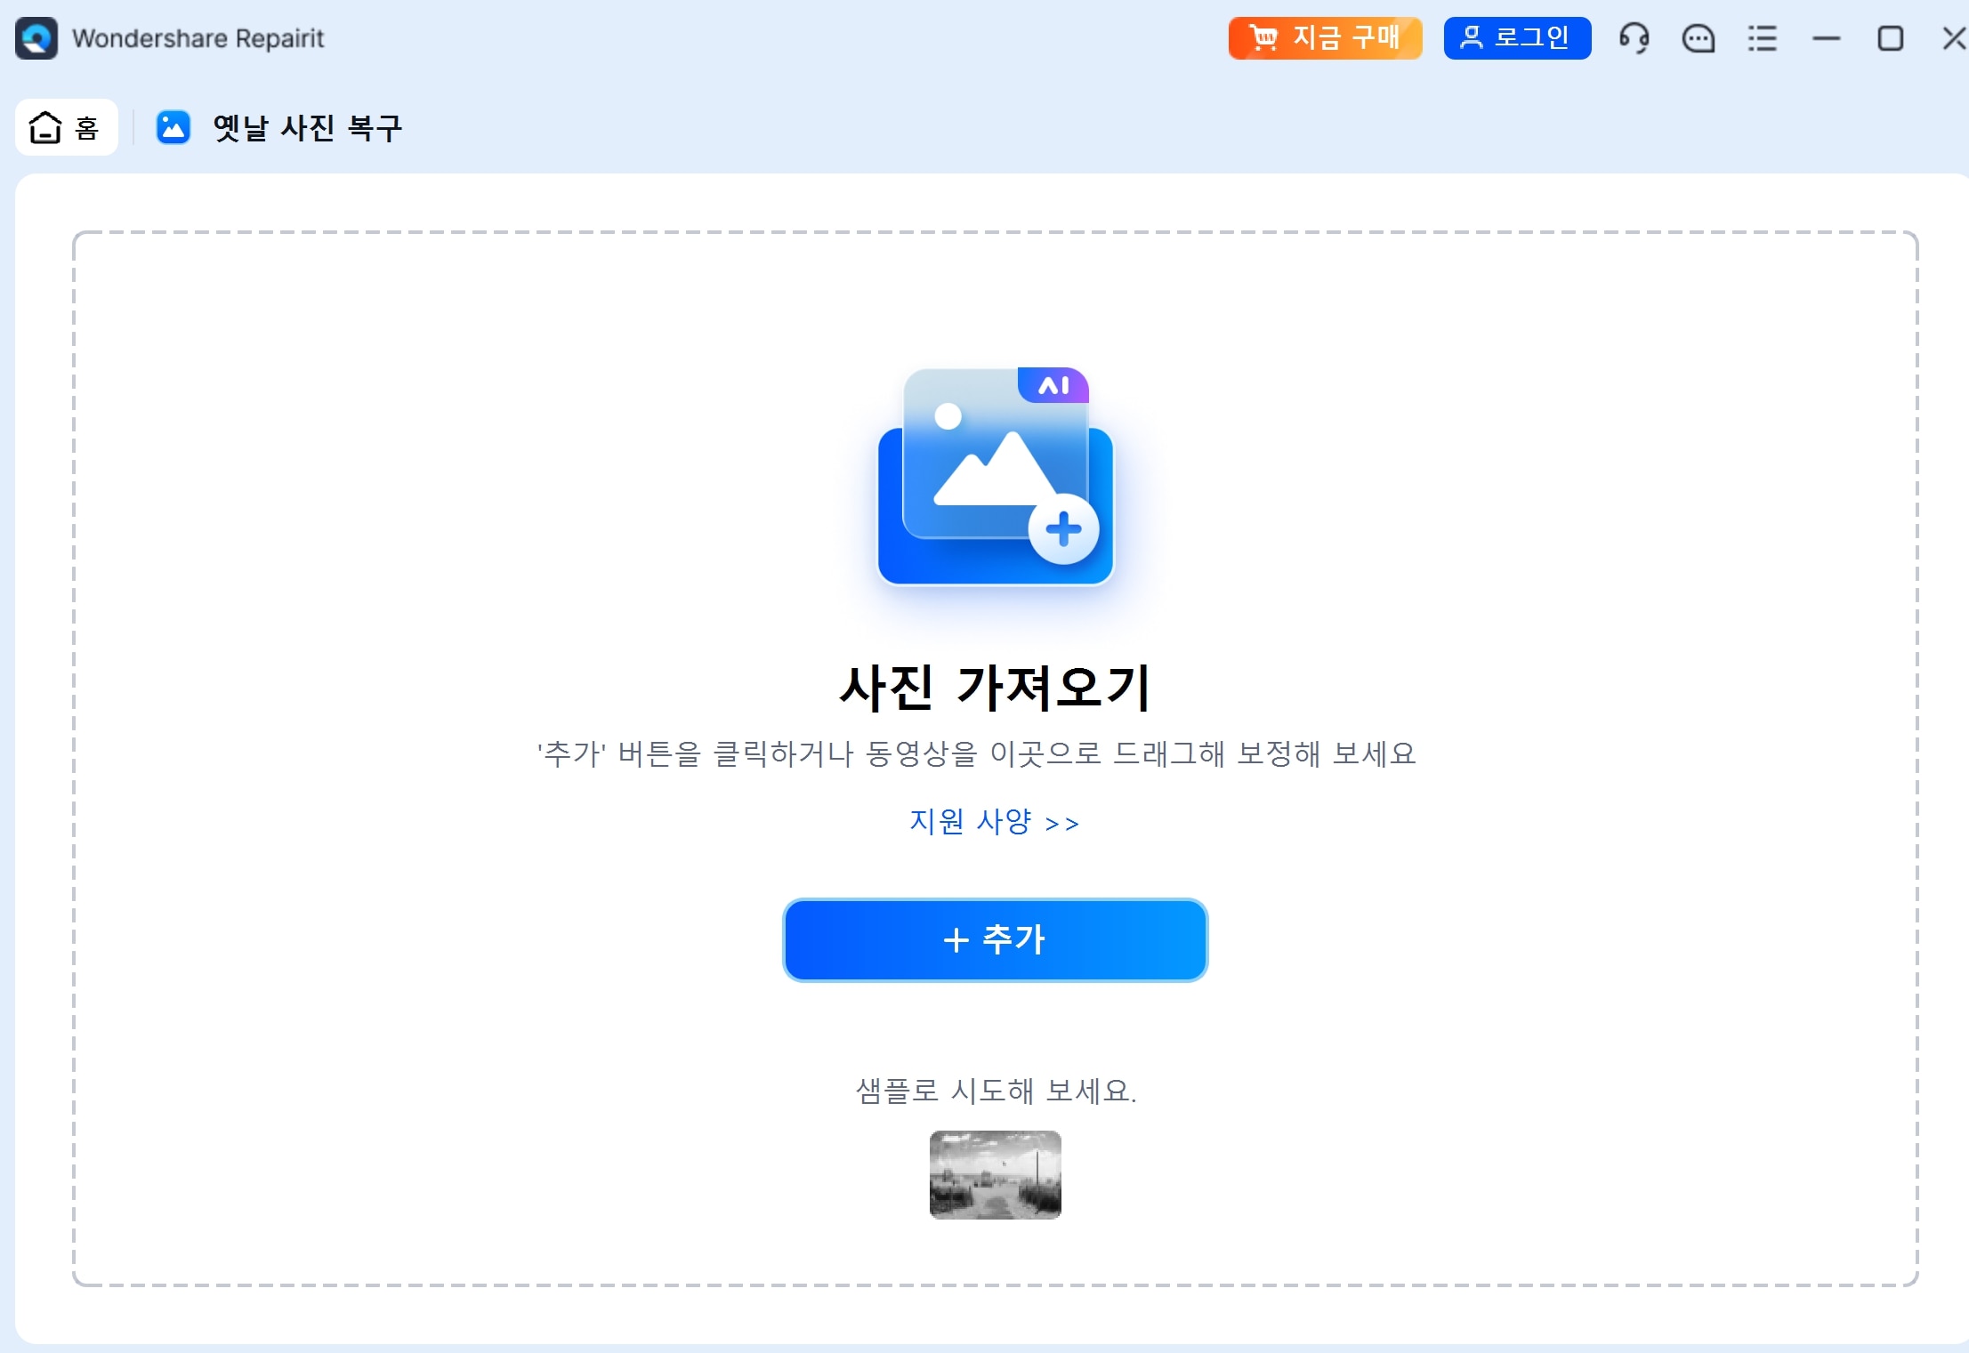Open the feedback chat bubble icon
The image size is (1969, 1353).
click(x=1698, y=38)
